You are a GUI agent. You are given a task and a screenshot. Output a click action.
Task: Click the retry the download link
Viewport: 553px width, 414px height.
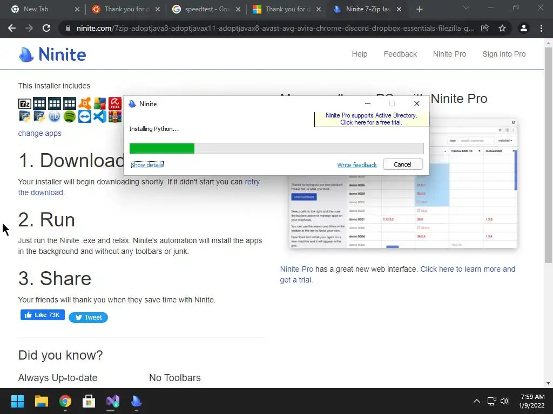[252, 182]
